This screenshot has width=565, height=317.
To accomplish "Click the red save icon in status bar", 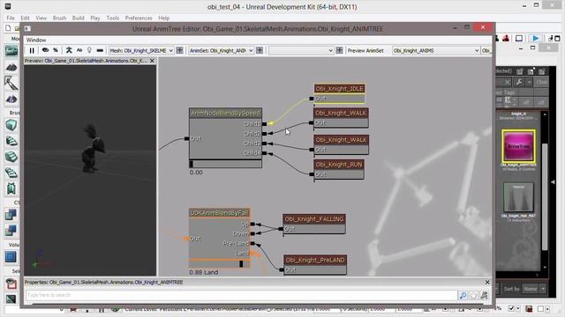I will [529, 308].
